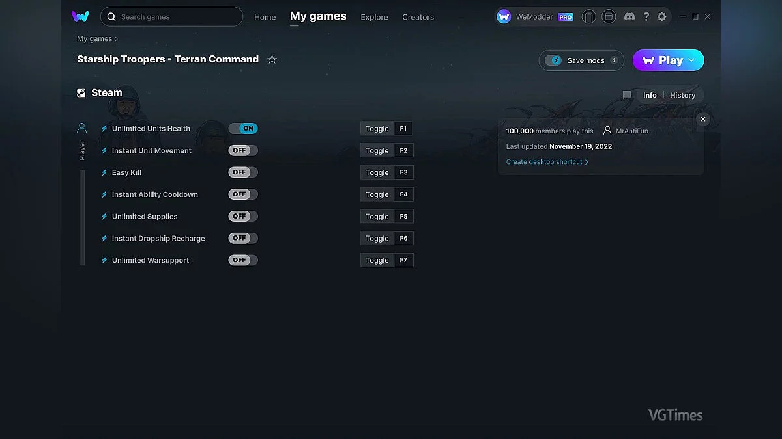Enable Easy Kill switch
Screen dimensions: 782x439
tap(243, 172)
